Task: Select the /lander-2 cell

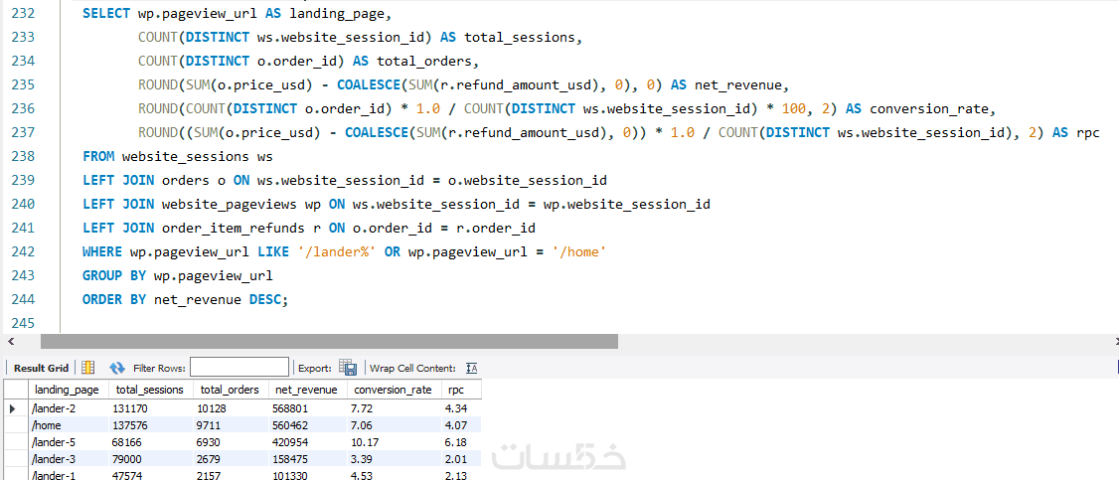Action: coord(68,408)
